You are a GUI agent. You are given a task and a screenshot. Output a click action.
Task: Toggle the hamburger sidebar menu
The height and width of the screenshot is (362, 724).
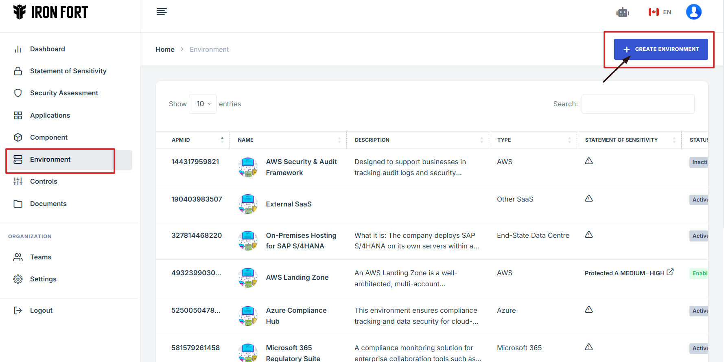pyautogui.click(x=162, y=12)
